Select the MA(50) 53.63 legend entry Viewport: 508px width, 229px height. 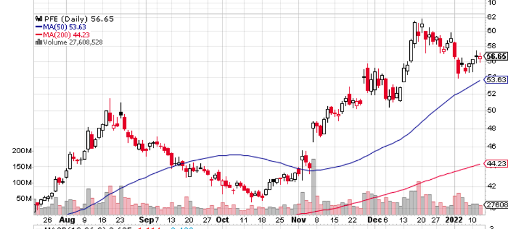pyautogui.click(x=60, y=27)
